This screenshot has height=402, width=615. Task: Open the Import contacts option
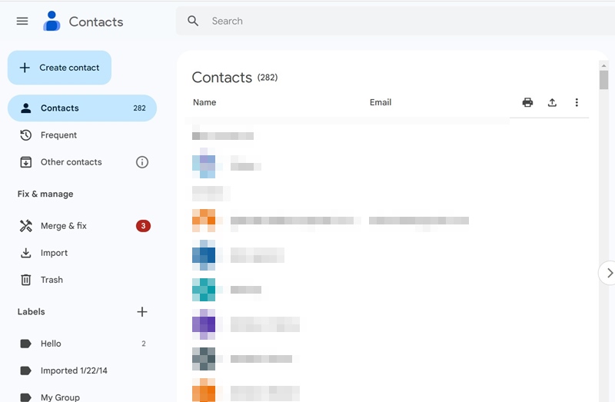54,253
